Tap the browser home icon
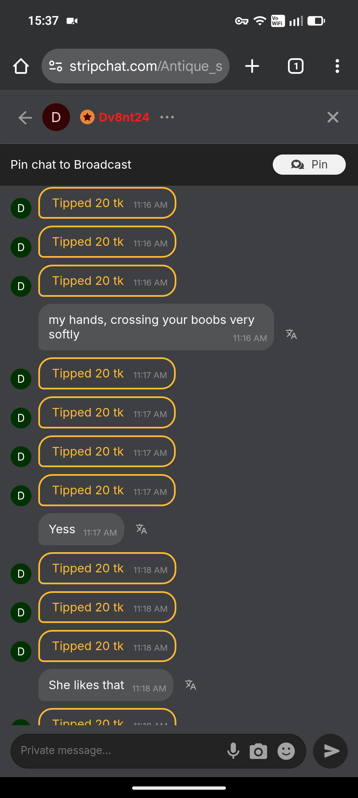Image resolution: width=358 pixels, height=798 pixels. [x=21, y=66]
